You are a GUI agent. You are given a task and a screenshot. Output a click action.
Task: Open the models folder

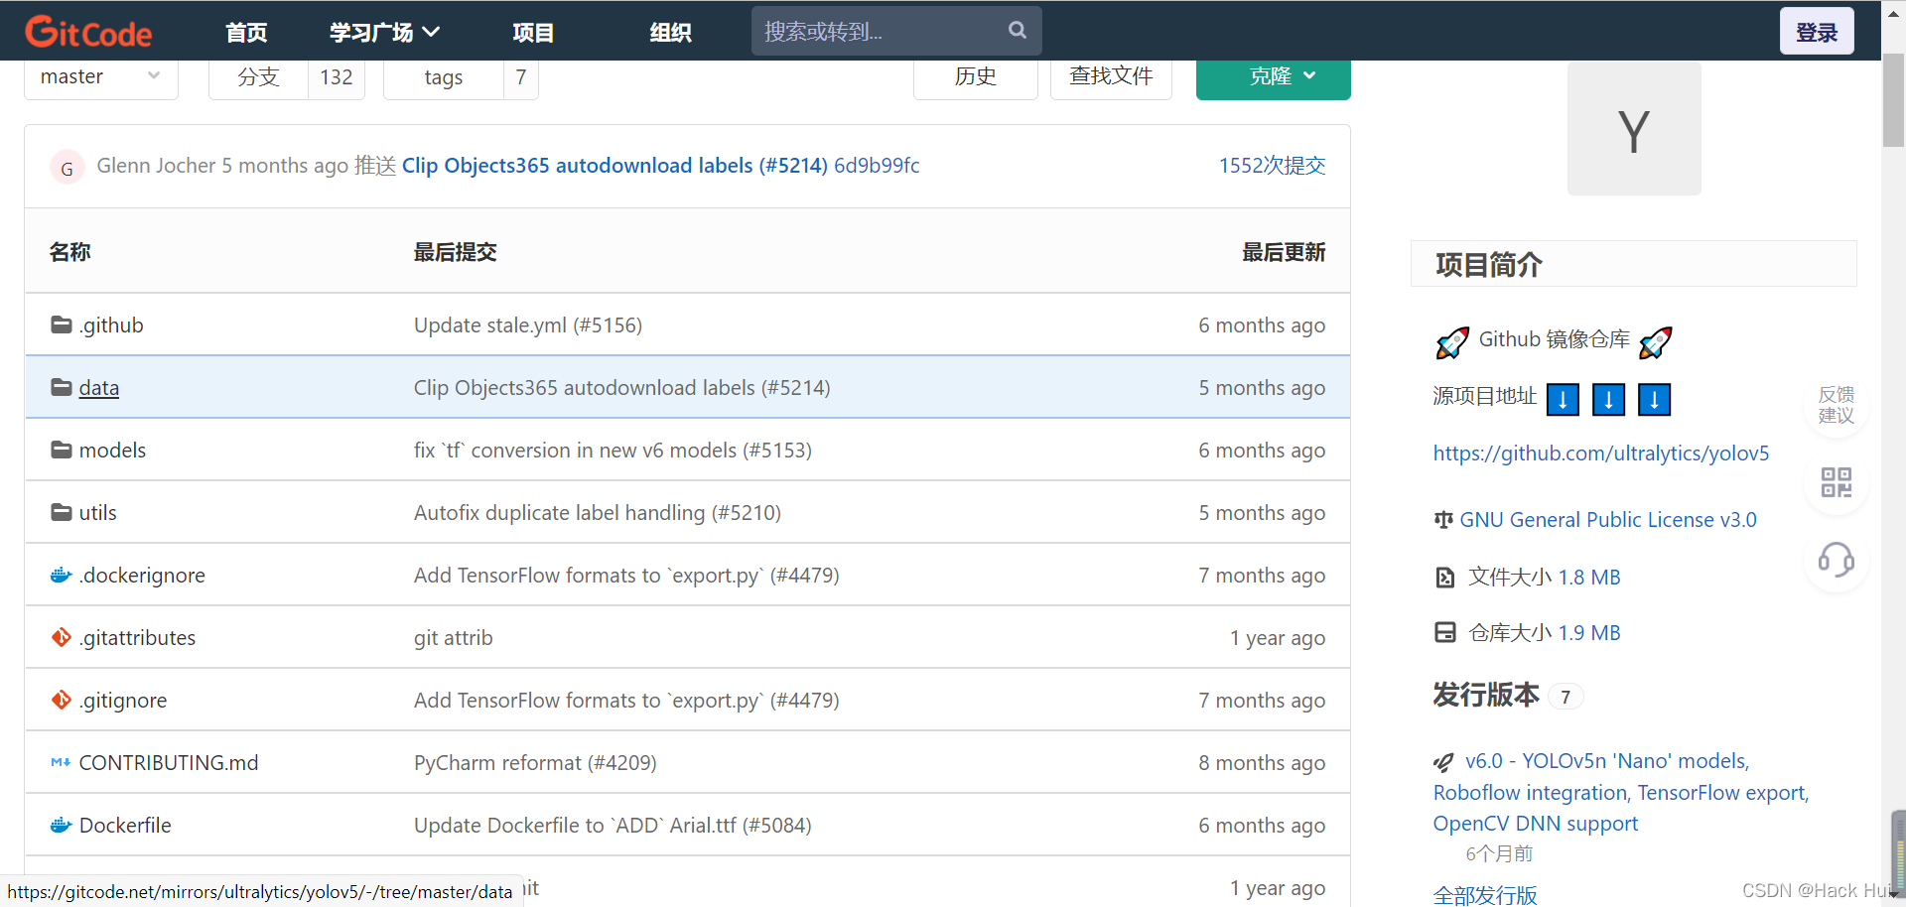pos(112,451)
